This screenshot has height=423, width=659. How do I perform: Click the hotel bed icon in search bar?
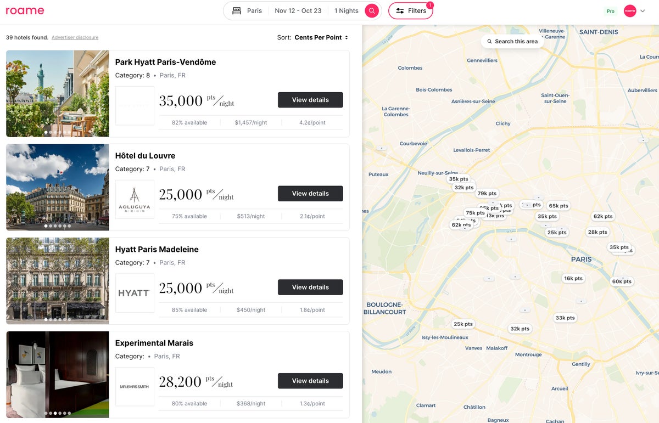point(236,10)
